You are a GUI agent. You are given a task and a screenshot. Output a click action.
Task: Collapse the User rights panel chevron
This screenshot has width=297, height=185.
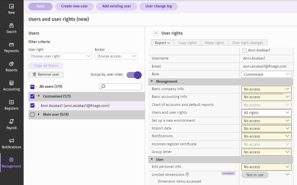pos(156,33)
